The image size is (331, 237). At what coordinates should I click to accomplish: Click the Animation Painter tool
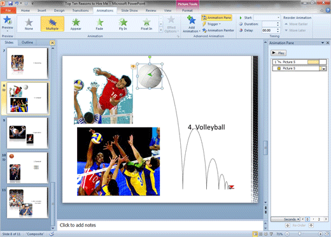[218, 31]
